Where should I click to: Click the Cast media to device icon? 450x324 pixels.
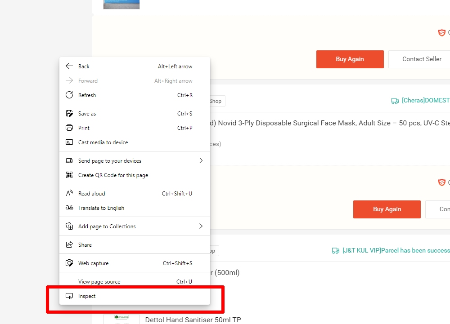(69, 142)
